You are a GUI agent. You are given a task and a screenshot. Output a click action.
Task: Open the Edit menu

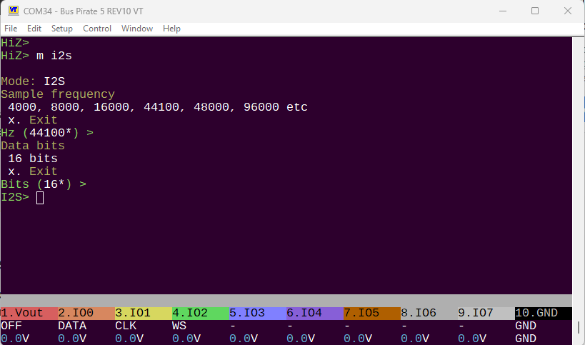pos(34,29)
